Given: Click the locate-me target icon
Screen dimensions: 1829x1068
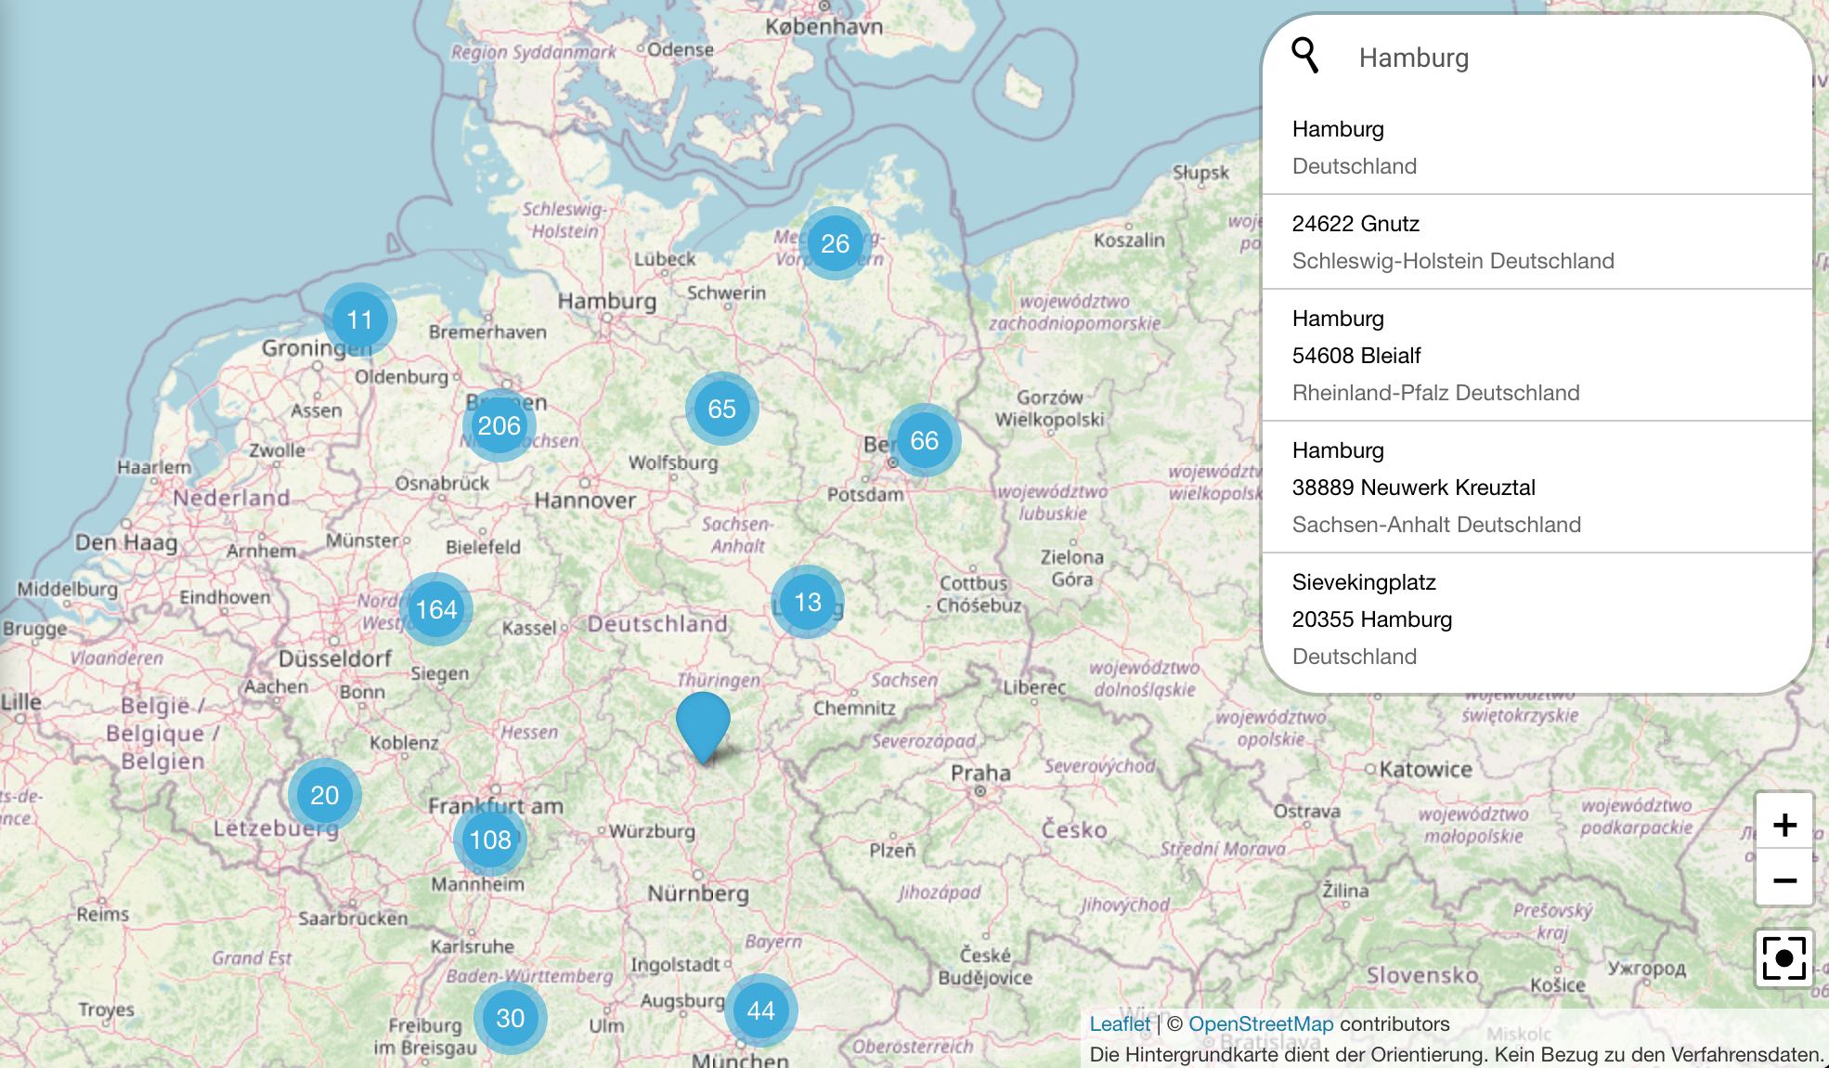Looking at the screenshot, I should (x=1784, y=957).
